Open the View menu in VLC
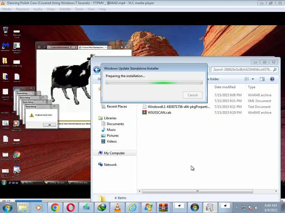Screen dimensions: 285x213 (91, 9)
